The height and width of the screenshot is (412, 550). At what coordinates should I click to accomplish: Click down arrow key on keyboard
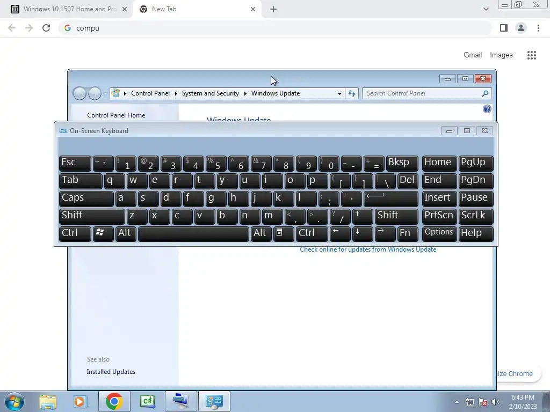(x=363, y=234)
